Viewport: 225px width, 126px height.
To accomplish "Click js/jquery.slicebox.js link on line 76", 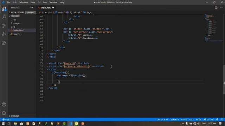I will pos(77,66).
